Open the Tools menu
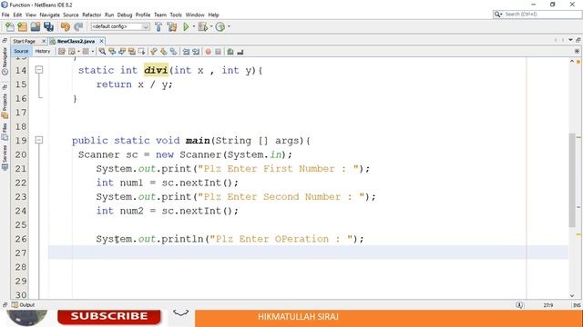This screenshot has height=327, width=583. (x=176, y=15)
